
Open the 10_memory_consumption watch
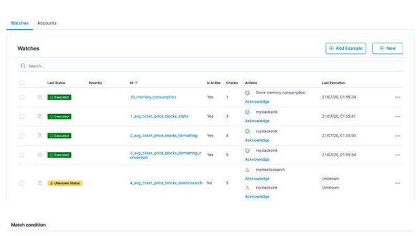(x=153, y=97)
